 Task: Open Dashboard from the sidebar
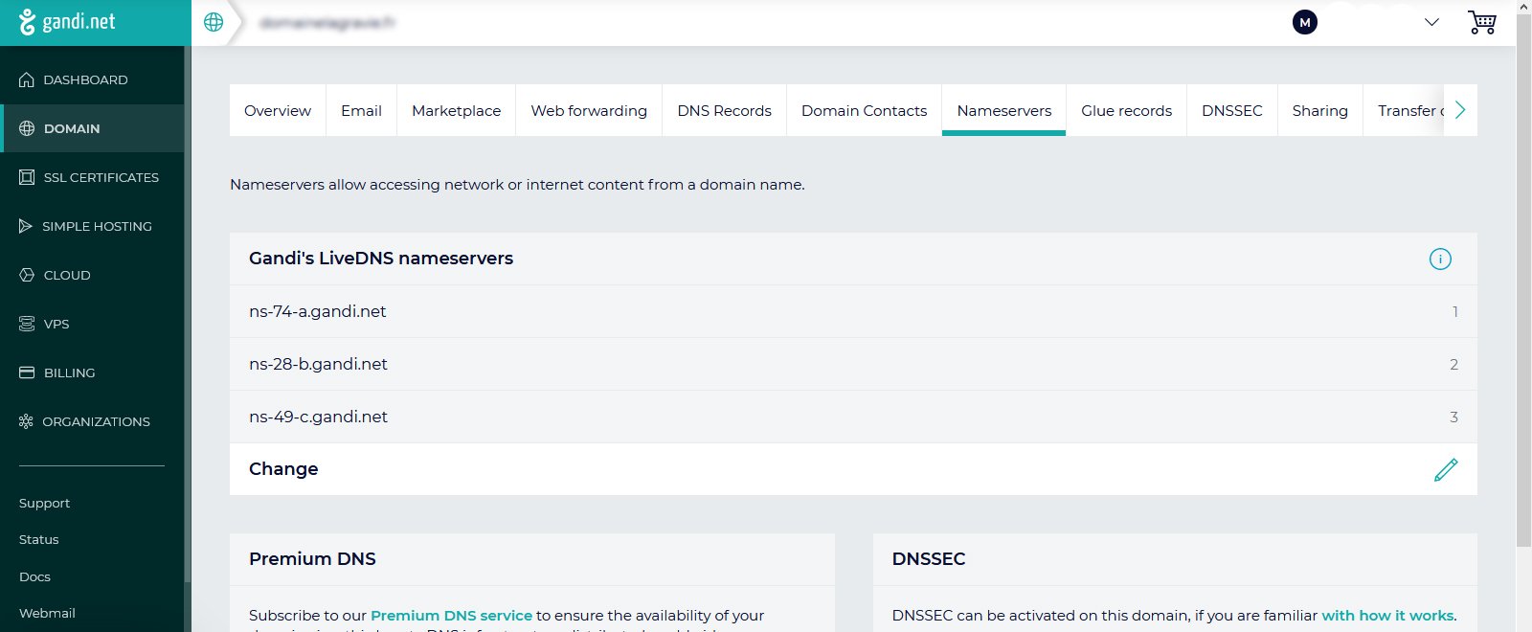pos(85,79)
